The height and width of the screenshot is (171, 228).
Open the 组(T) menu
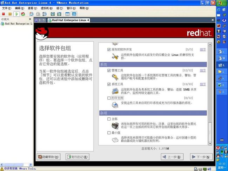click(x=60, y=8)
